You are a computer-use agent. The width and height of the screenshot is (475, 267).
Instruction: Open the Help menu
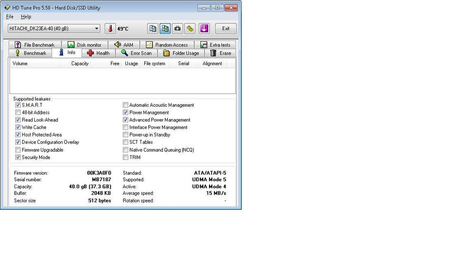pos(26,17)
